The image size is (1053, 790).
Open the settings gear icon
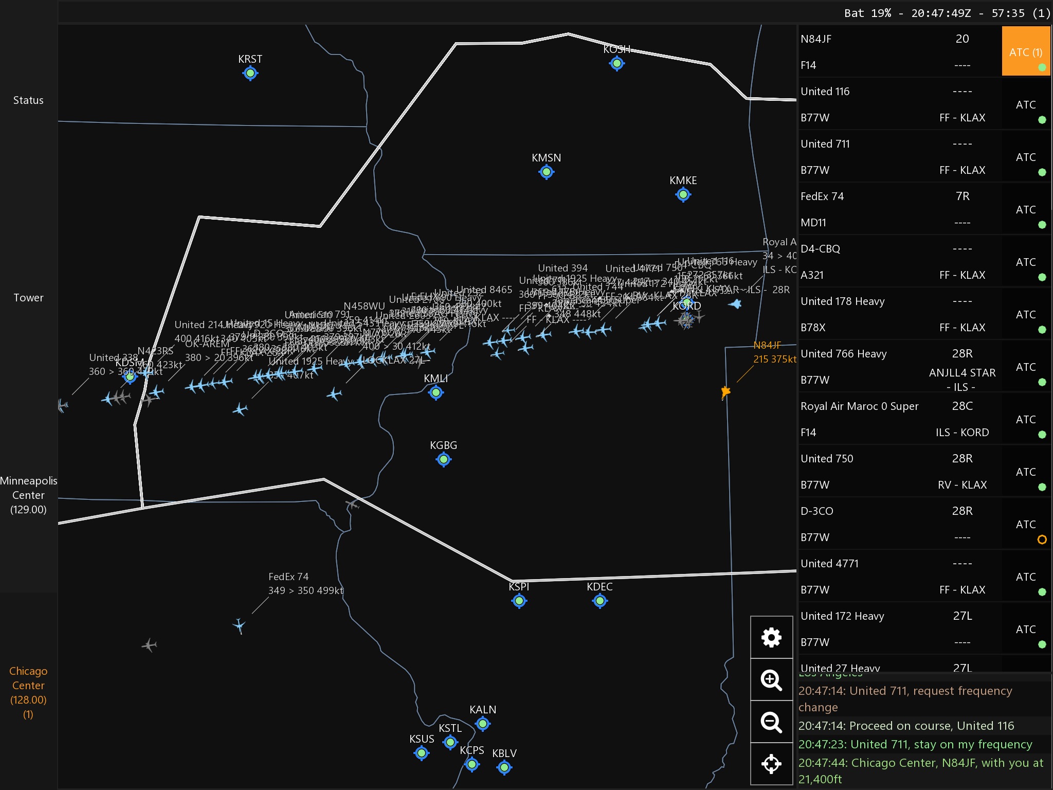pos(771,637)
